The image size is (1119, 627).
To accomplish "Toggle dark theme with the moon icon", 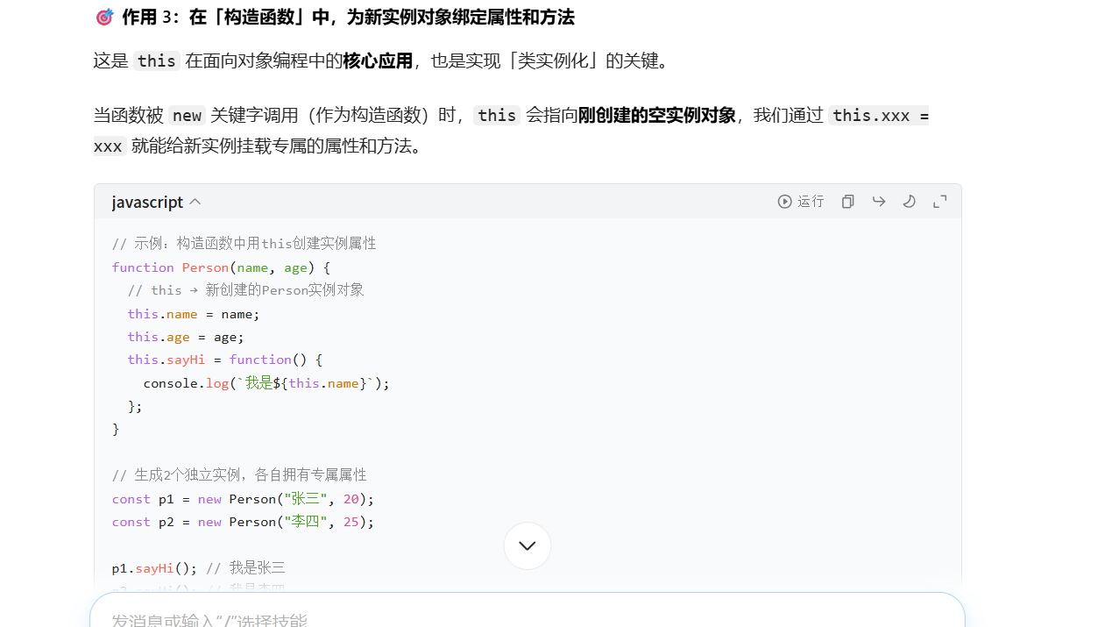I will click(909, 201).
